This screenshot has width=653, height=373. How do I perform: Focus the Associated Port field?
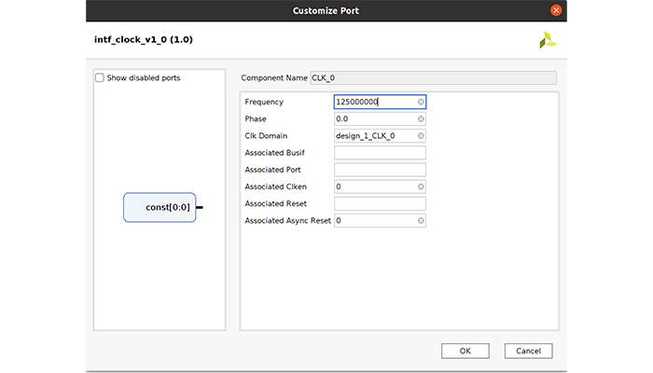pyautogui.click(x=380, y=170)
